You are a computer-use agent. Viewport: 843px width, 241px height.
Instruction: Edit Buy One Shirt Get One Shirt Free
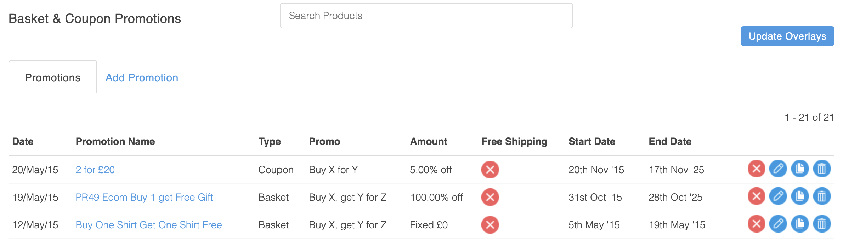pyautogui.click(x=778, y=224)
